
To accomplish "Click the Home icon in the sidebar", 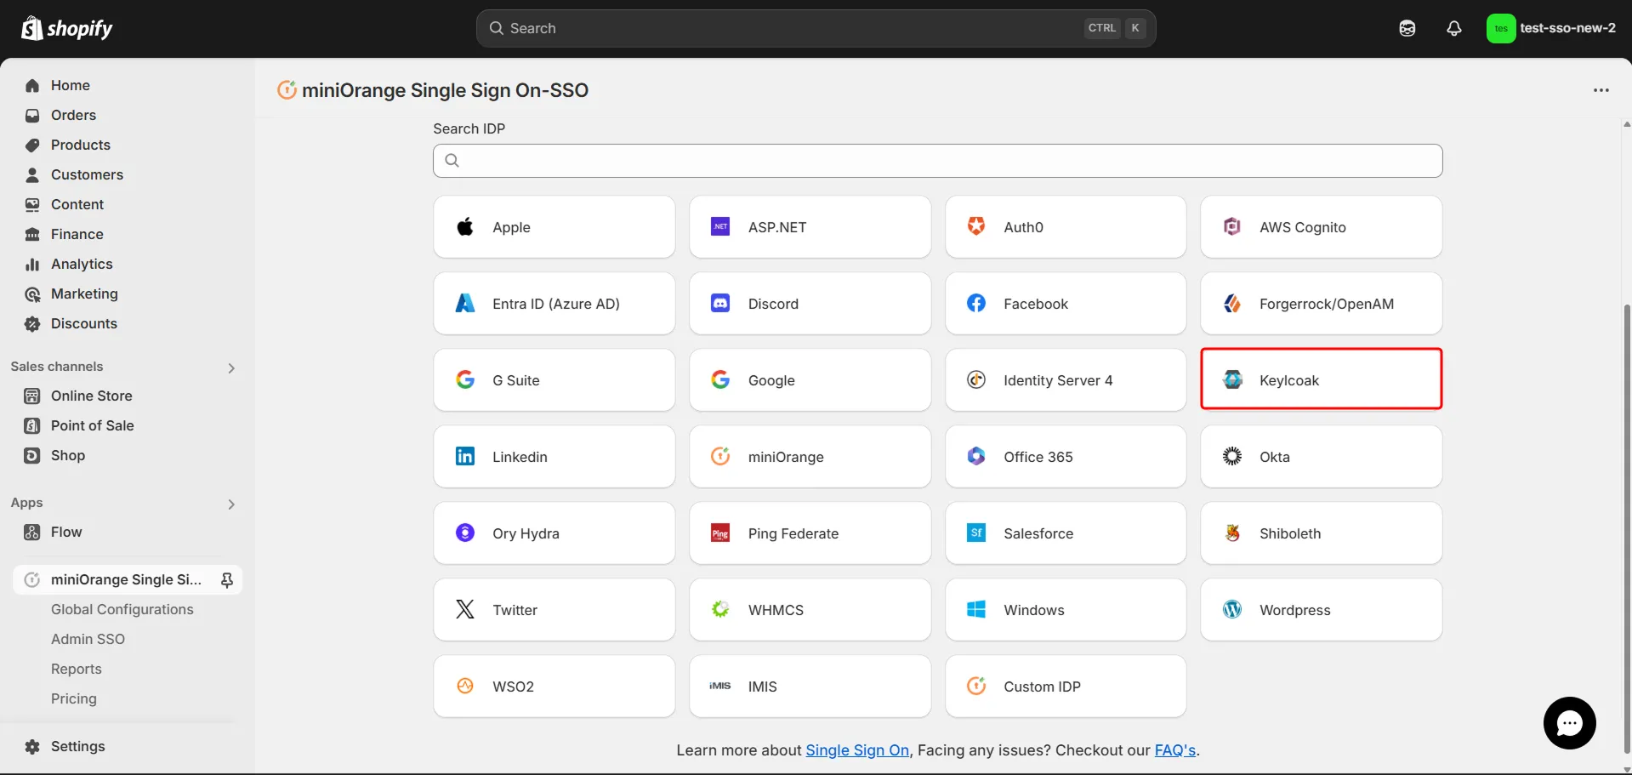I will [32, 86].
